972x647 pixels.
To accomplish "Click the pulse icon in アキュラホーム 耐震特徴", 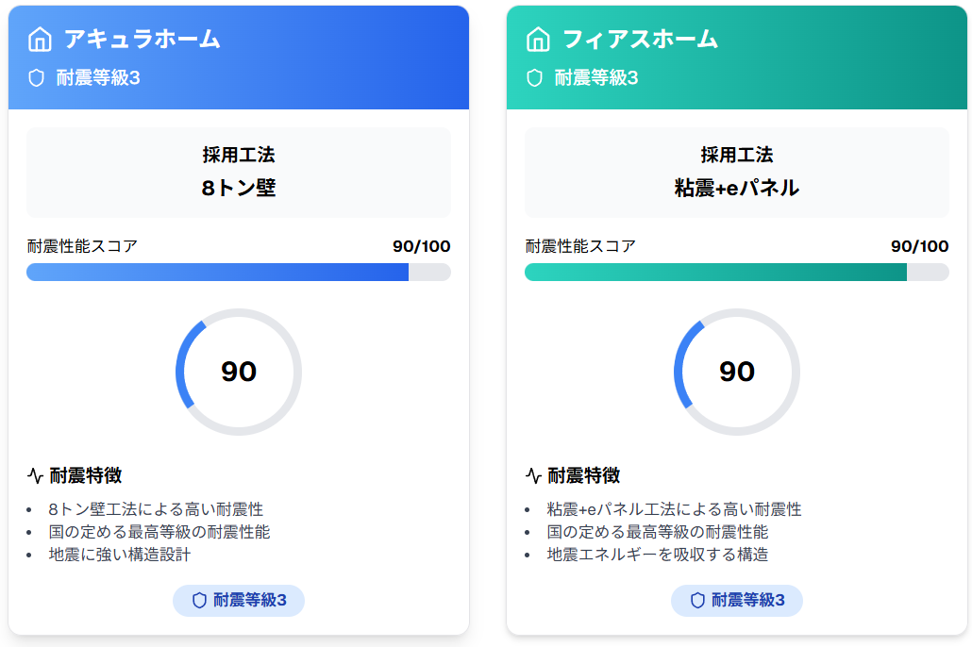I will pyautogui.click(x=35, y=475).
